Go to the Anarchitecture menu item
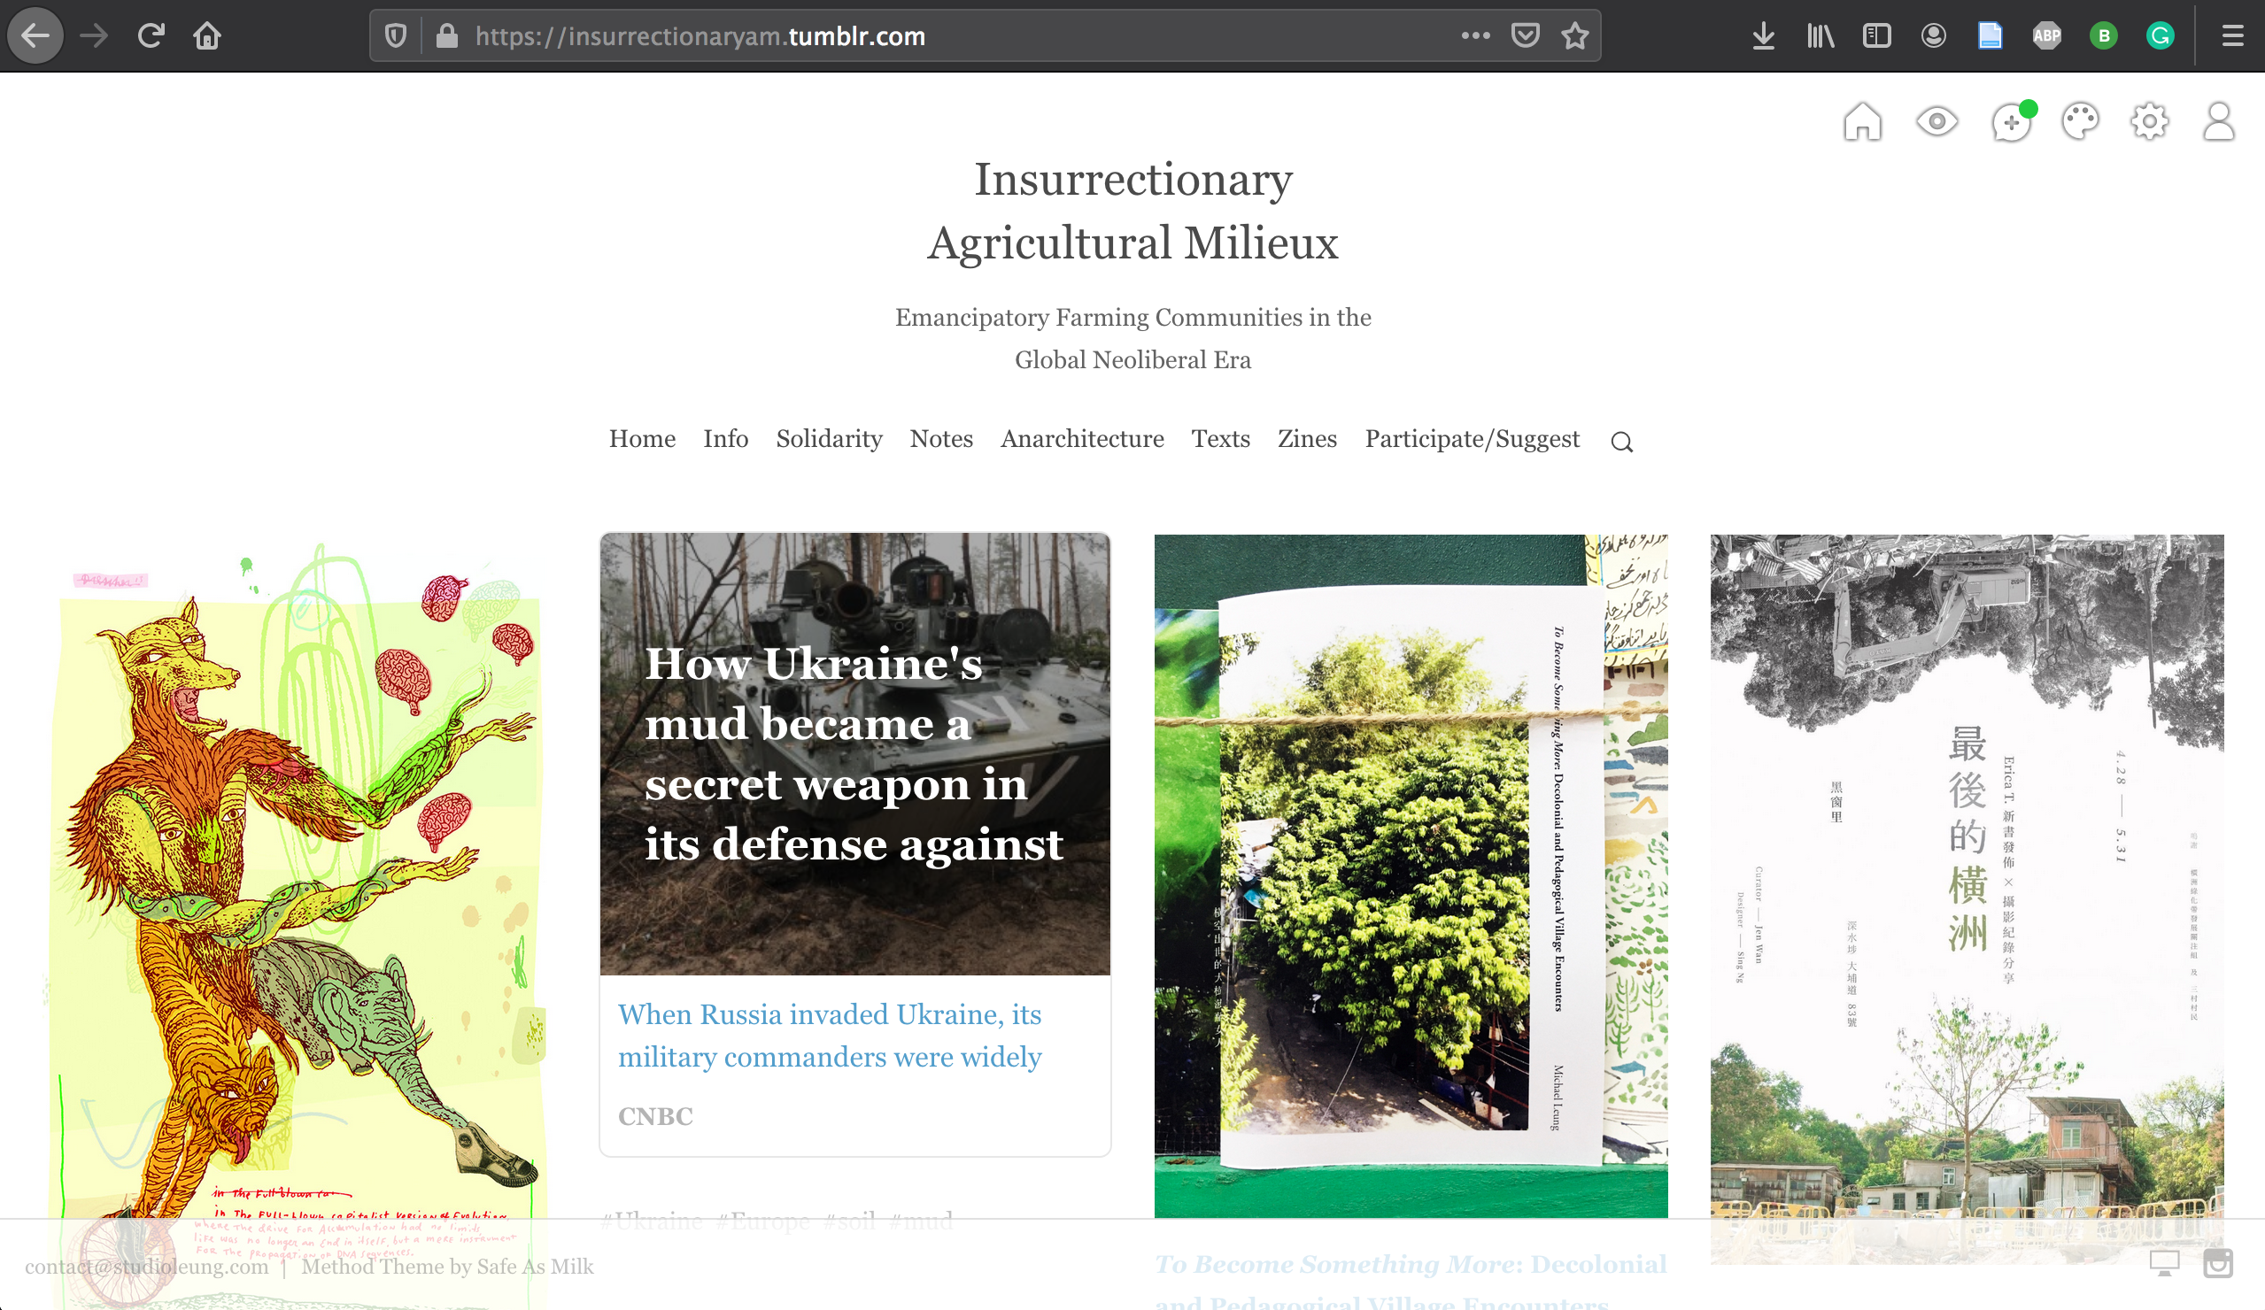Viewport: 2265px width, 1310px height. pyautogui.click(x=1081, y=438)
